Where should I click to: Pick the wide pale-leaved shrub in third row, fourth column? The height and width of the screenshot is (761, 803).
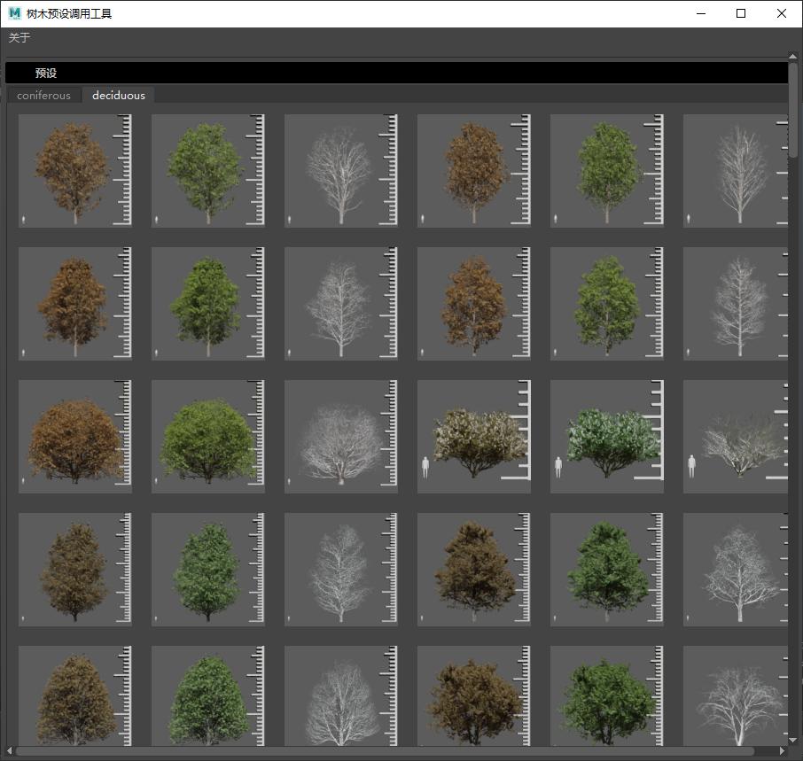coord(473,437)
